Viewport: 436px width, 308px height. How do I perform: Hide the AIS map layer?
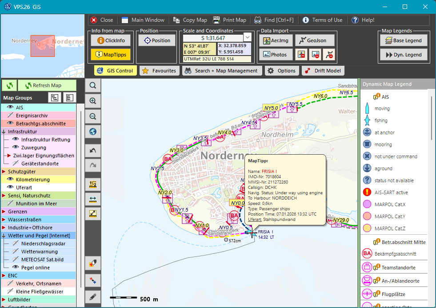pos(10,108)
